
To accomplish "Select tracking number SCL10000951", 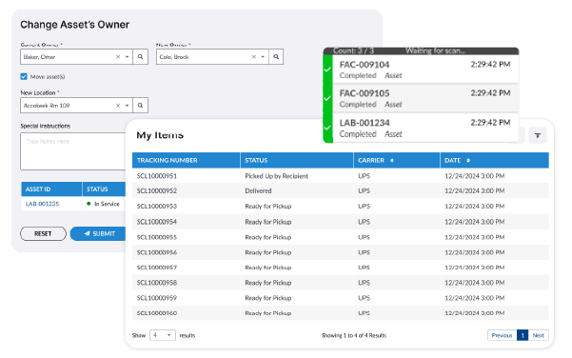I will [x=157, y=176].
